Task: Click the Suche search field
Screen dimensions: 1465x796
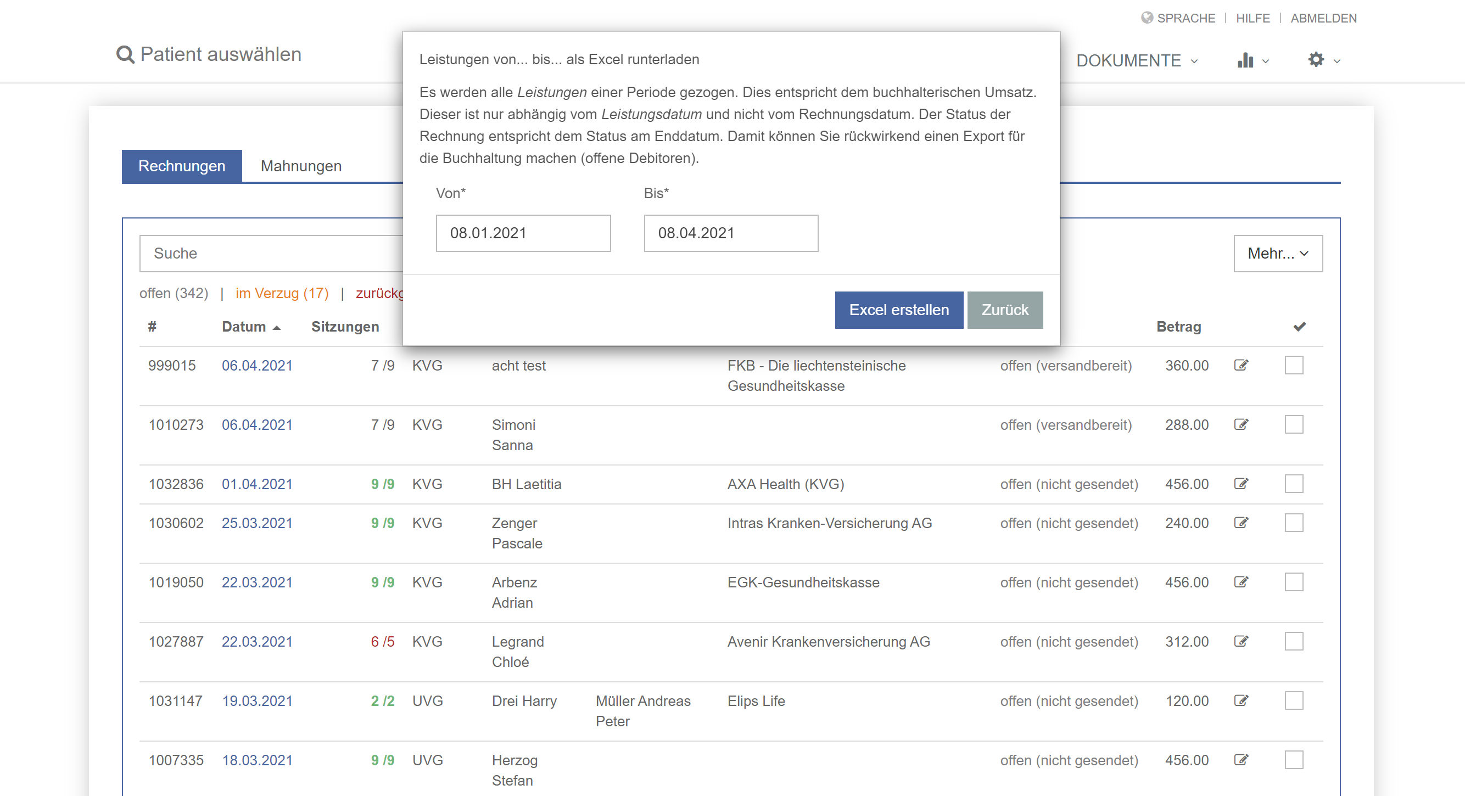Action: point(271,254)
